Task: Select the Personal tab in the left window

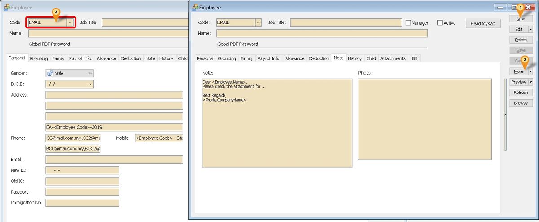Action: (x=17, y=58)
